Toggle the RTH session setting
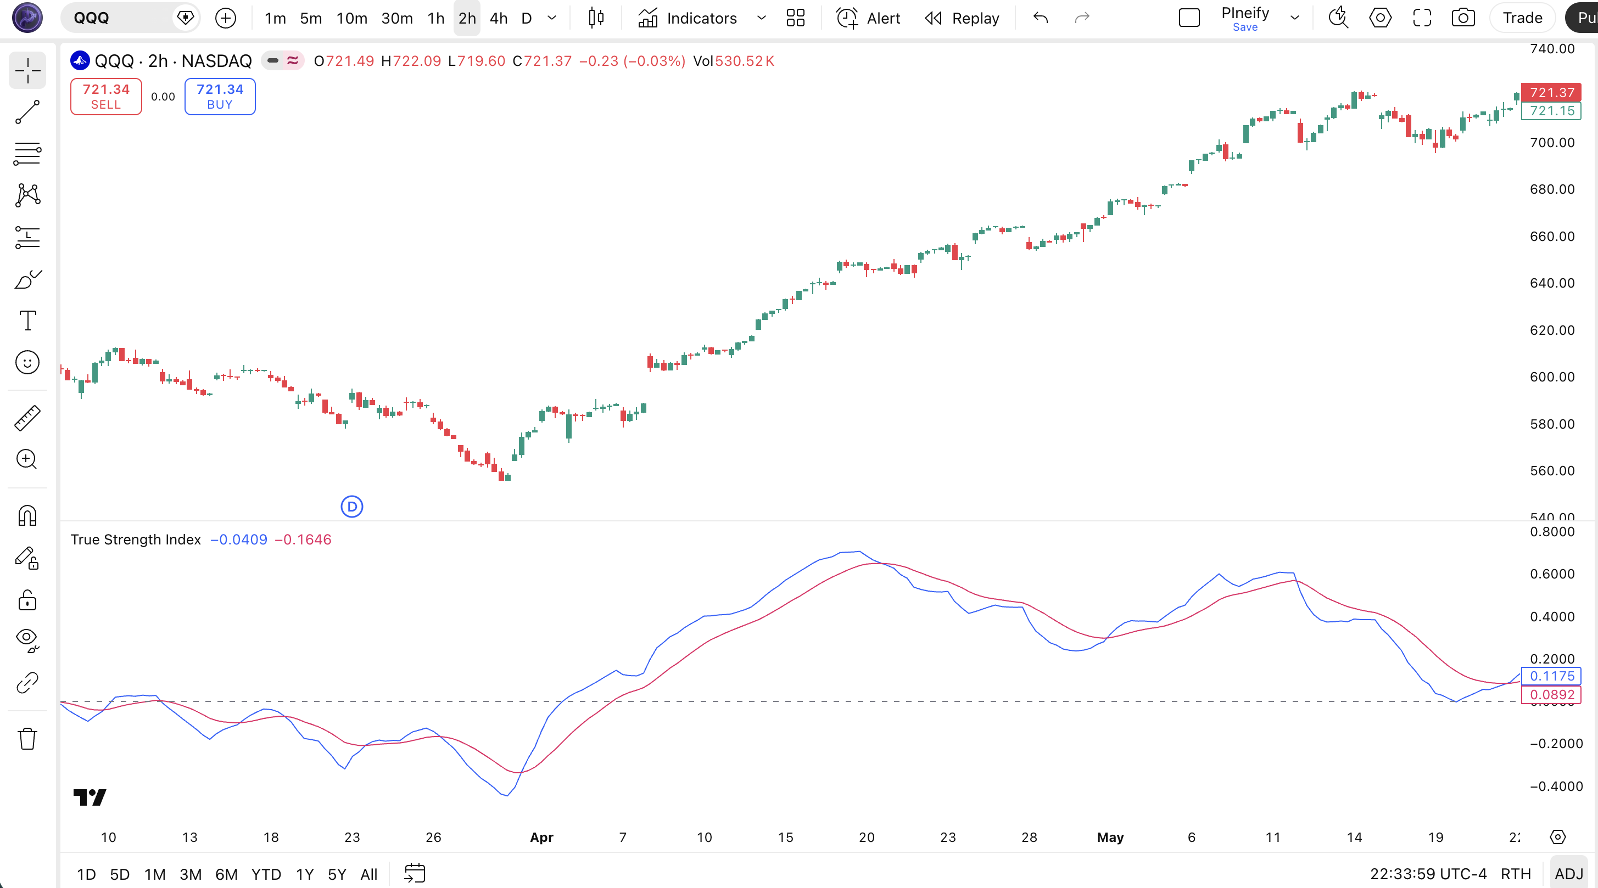The width and height of the screenshot is (1598, 888). pos(1516,874)
